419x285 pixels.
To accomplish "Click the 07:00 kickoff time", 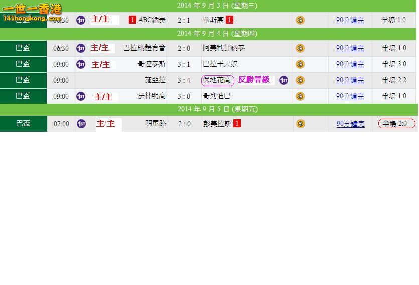I will coord(61,124).
